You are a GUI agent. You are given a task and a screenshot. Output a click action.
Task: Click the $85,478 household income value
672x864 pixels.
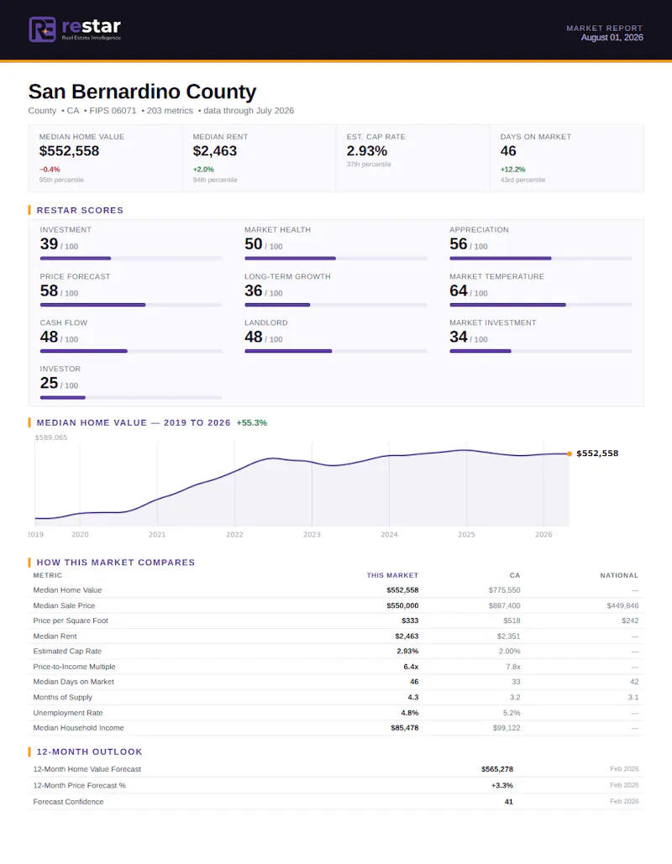pos(405,728)
